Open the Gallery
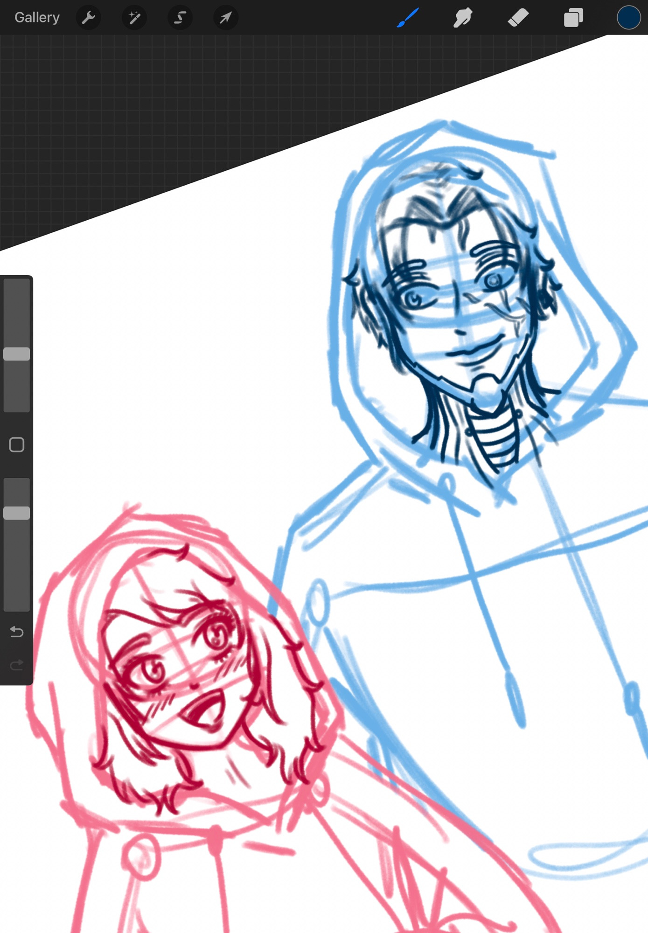 (x=37, y=18)
